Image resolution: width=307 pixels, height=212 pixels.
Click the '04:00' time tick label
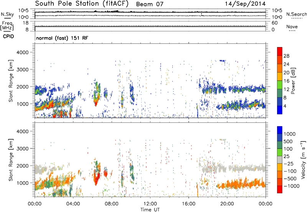73,204
